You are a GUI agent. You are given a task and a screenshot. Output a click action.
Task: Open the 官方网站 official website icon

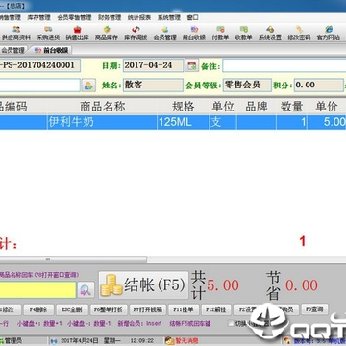329,34
